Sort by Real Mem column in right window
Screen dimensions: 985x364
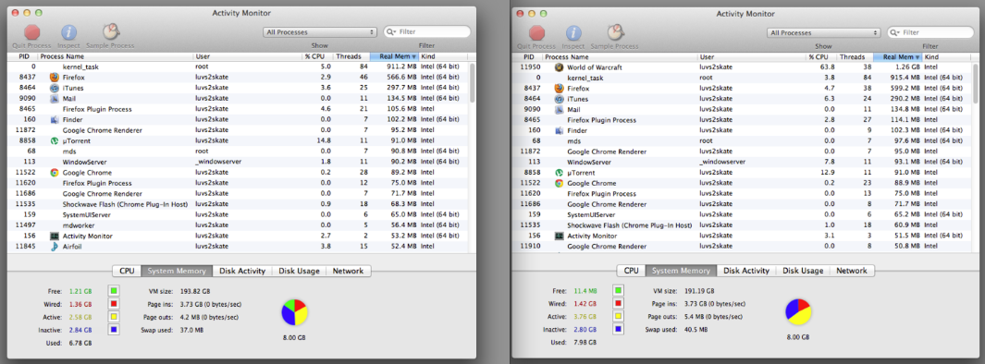(x=898, y=57)
